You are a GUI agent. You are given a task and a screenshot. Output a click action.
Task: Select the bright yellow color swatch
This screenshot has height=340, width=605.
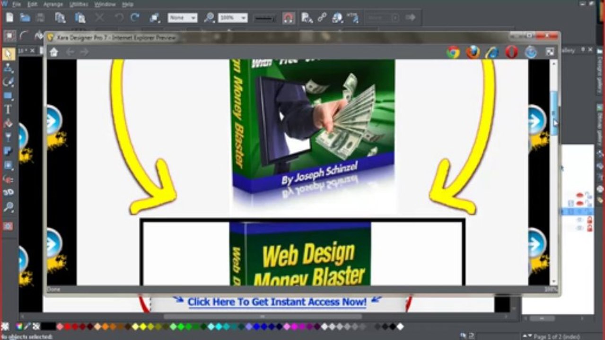pyautogui.click(x=143, y=326)
